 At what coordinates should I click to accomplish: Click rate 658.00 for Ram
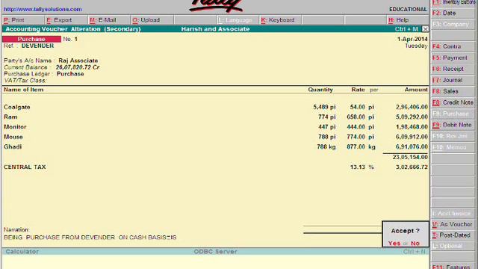tap(356, 117)
